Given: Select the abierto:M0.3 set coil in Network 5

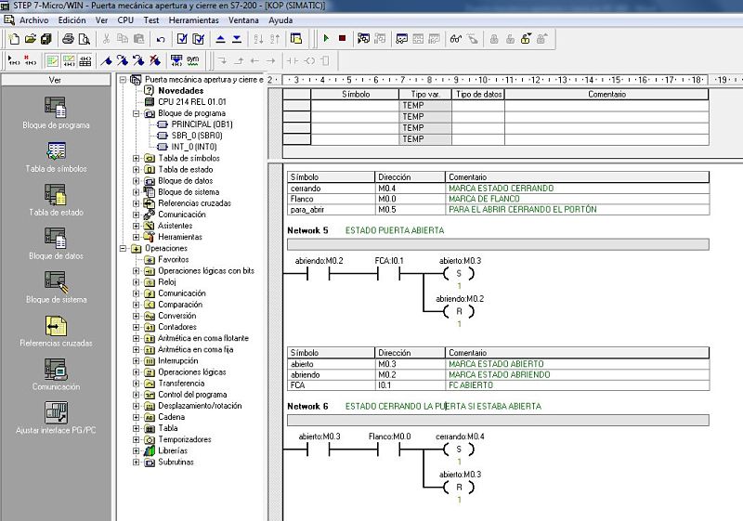Looking at the screenshot, I should click(459, 273).
